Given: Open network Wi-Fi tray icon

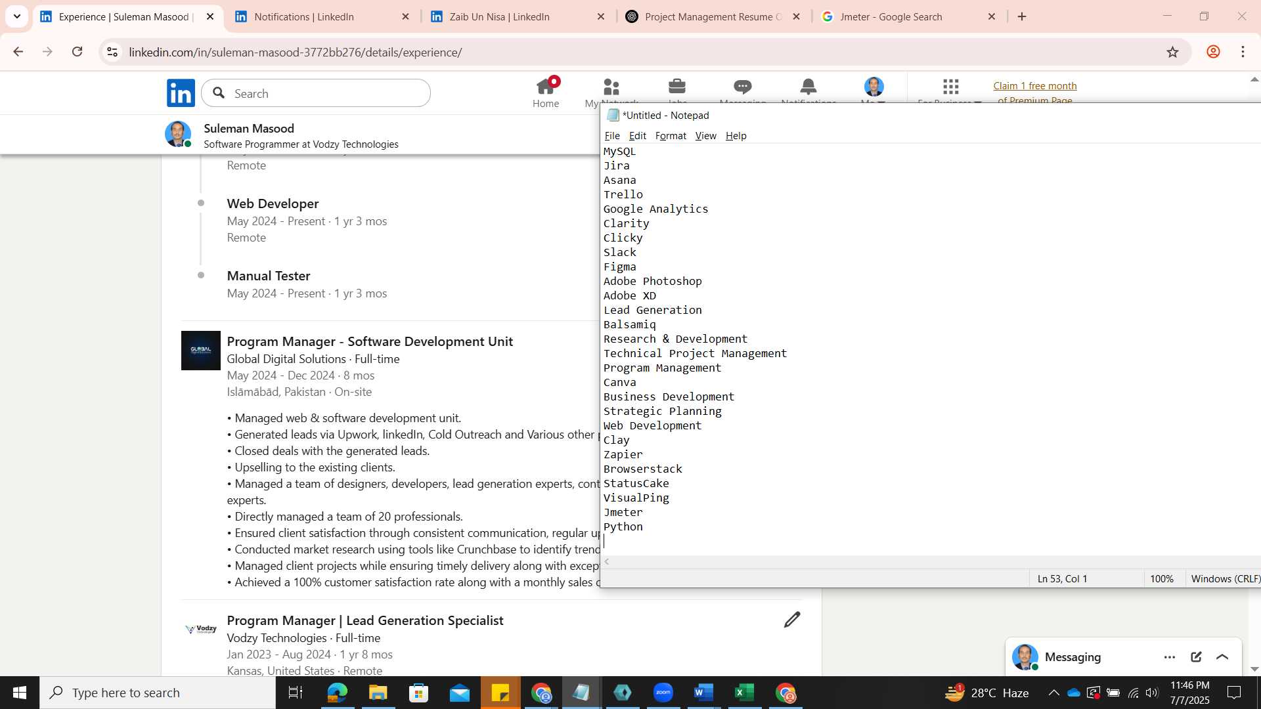Looking at the screenshot, I should 1133,693.
